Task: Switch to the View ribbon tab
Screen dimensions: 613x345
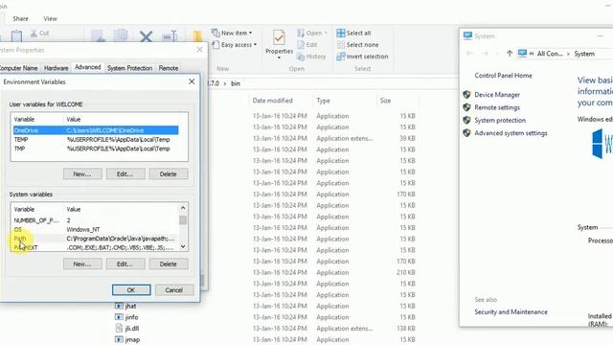Action: pyautogui.click(x=50, y=18)
